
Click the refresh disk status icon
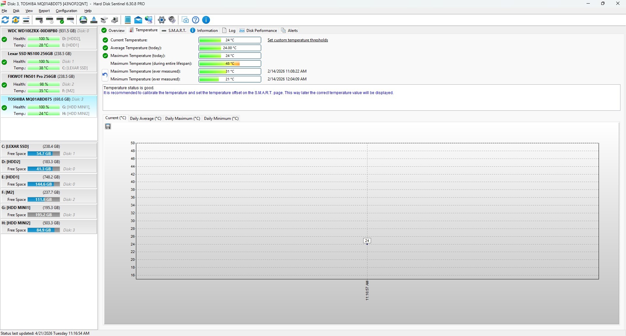pyautogui.click(x=5, y=20)
